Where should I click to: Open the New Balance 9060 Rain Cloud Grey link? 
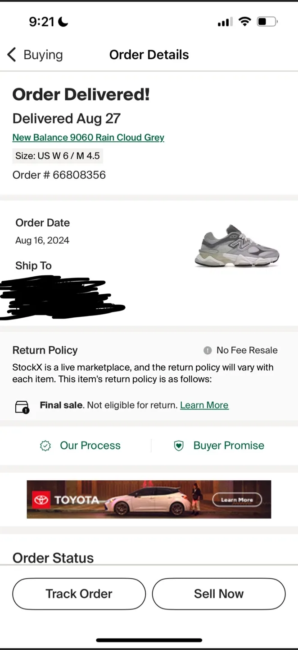[x=88, y=137]
